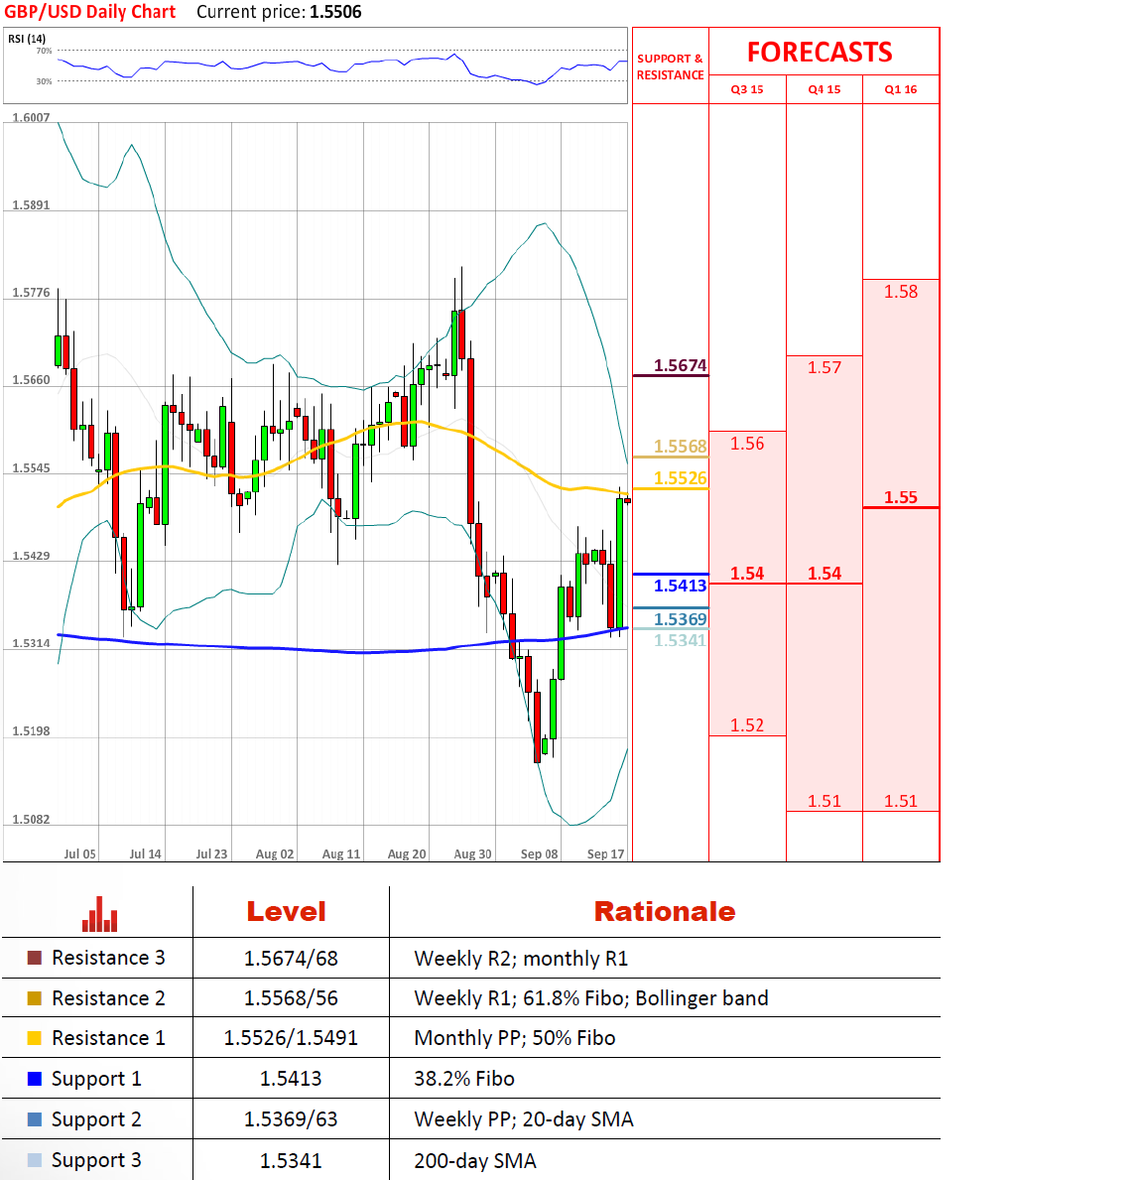Click the Q4 15 forecast high 1.57
Viewport: 1143px width, 1180px height.
tap(824, 367)
